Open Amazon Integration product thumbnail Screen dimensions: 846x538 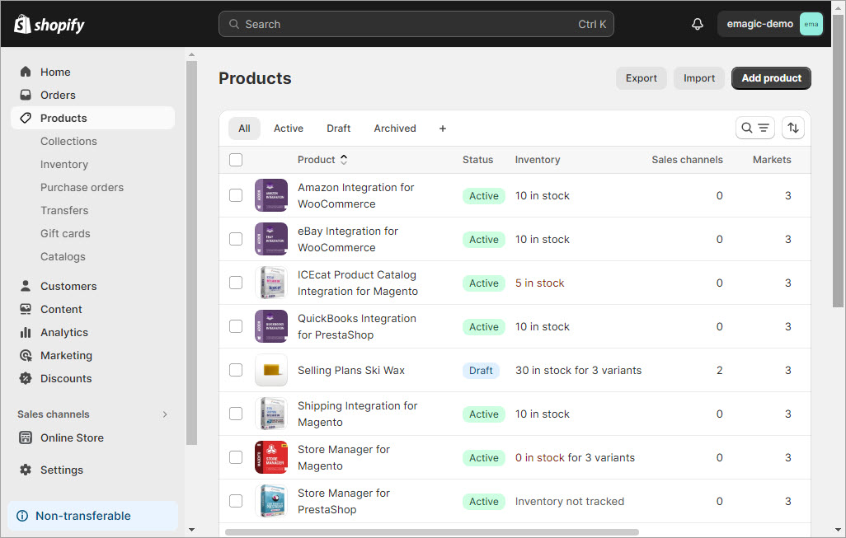point(270,195)
